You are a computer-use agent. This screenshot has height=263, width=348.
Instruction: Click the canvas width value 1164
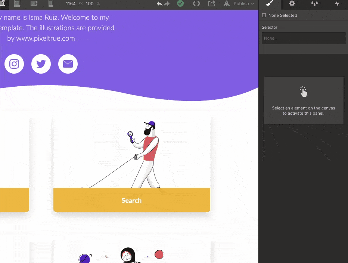71,4
